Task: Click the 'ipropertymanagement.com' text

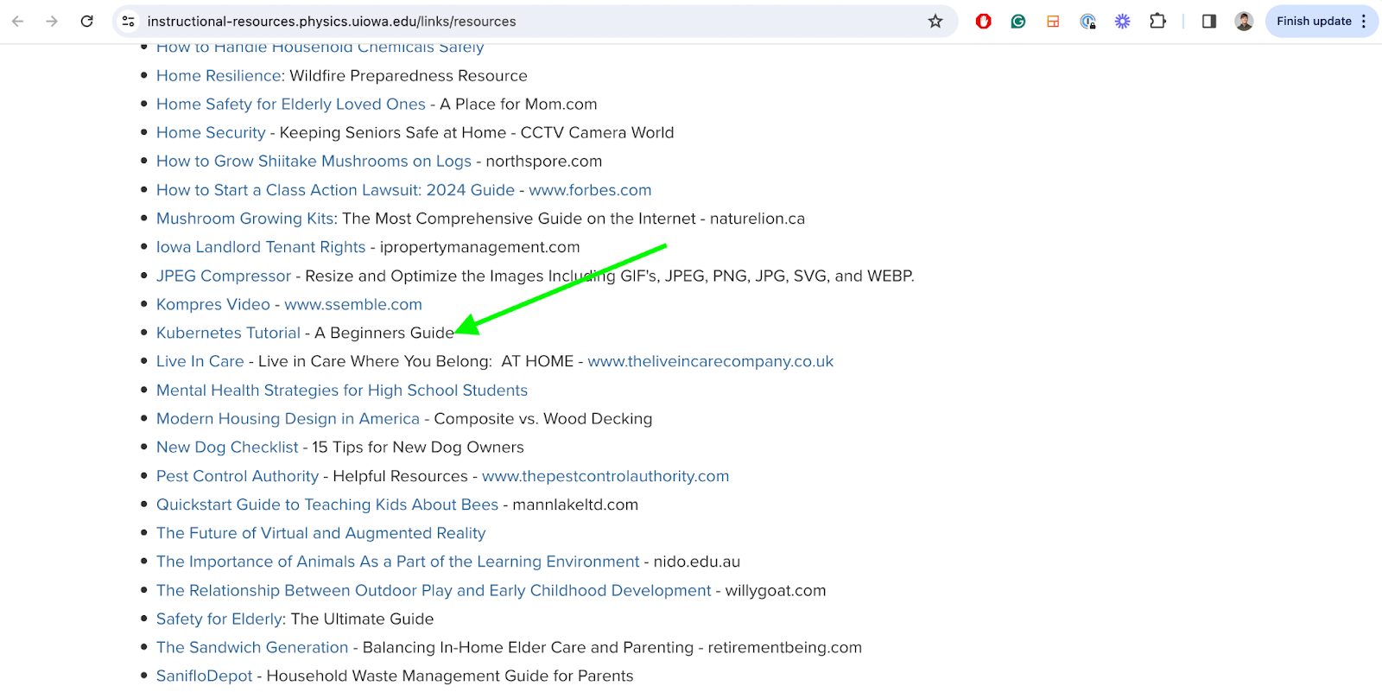Action: (480, 247)
